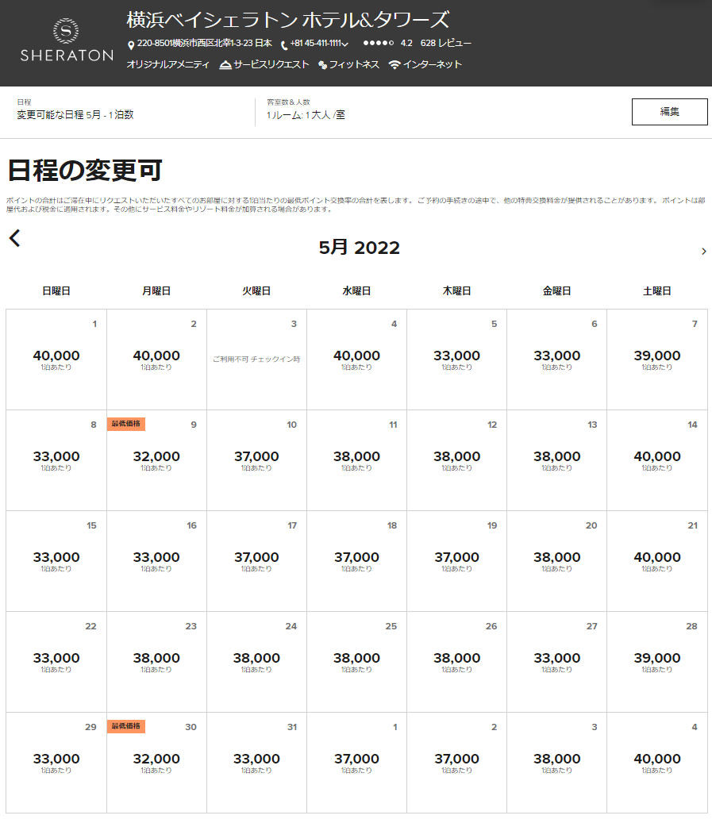712x823 pixels.
Task: Choose May 1 for 40,000 points
Action: [x=56, y=359]
